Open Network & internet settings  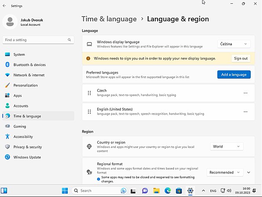pyautogui.click(x=29, y=75)
